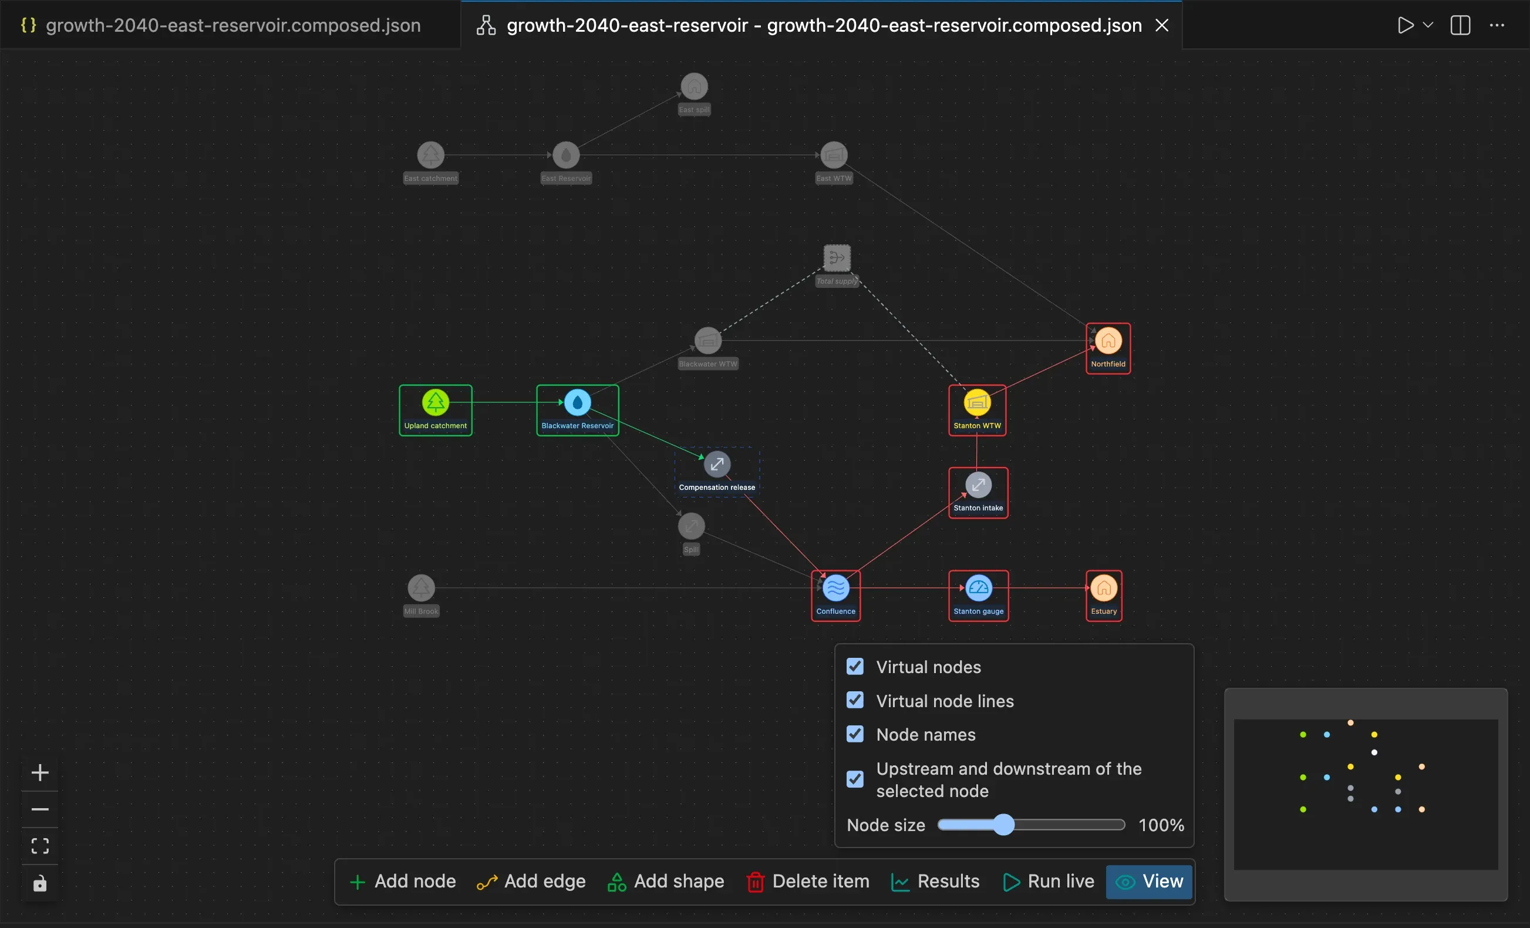Image resolution: width=1530 pixels, height=928 pixels.
Task: Click the Add edge button
Action: [x=531, y=882]
